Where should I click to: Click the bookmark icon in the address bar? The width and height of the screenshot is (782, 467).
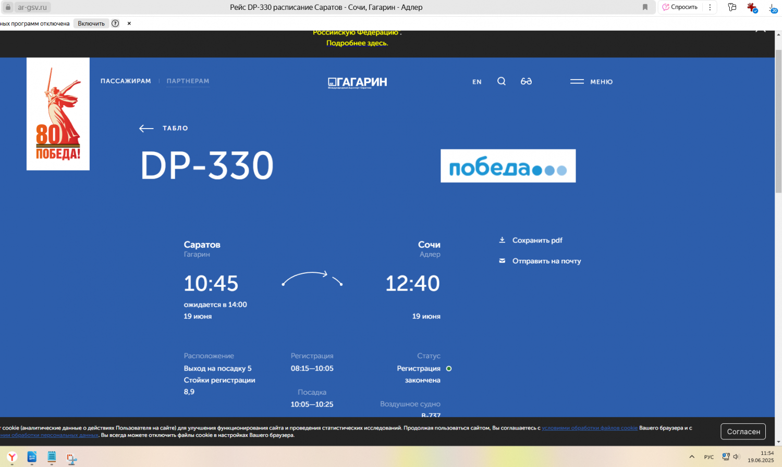[x=645, y=7]
